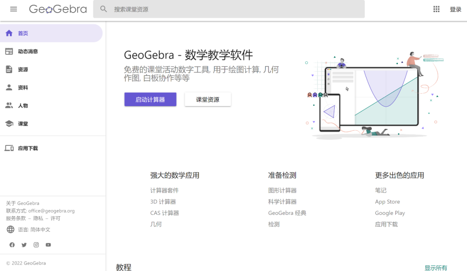467x271 pixels.
Task: Click the newsfeed icon beside 动态消息
Action: pyautogui.click(x=9, y=51)
